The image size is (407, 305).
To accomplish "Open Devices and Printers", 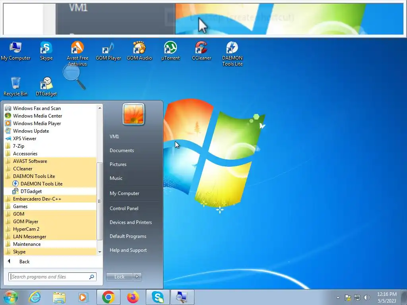I will (x=130, y=222).
